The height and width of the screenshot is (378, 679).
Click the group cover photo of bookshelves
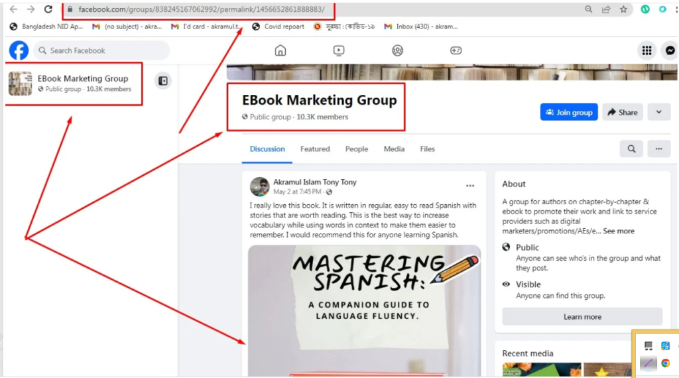click(x=452, y=72)
